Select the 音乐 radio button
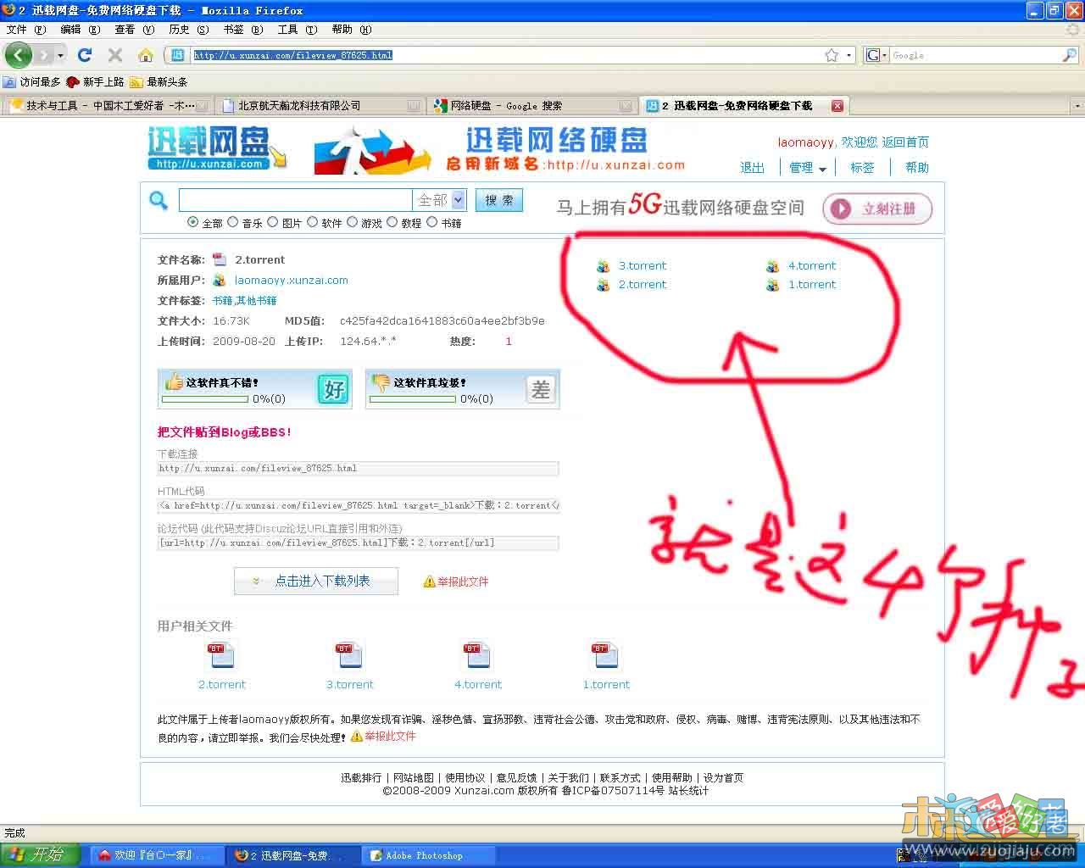The image size is (1085, 868). tap(233, 222)
